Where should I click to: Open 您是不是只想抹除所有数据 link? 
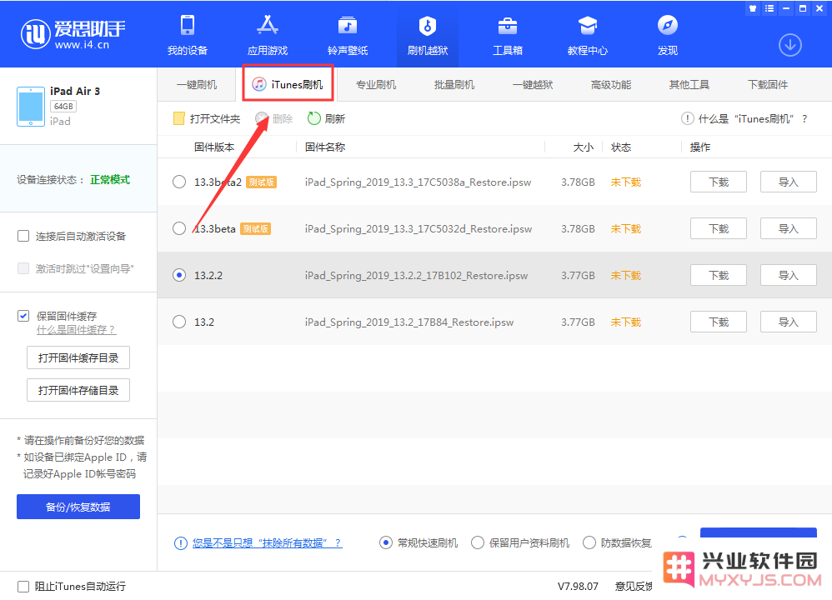tap(268, 543)
